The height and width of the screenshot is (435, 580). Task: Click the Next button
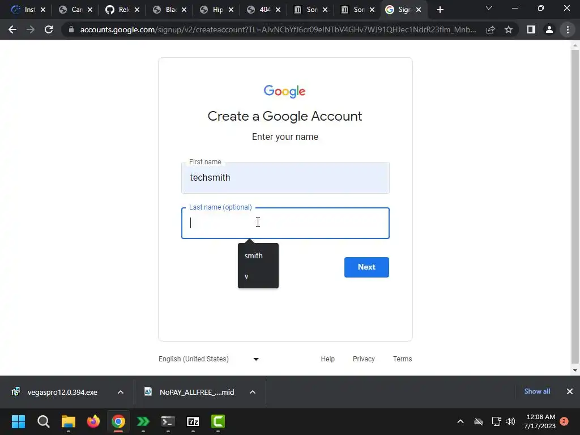(366, 267)
